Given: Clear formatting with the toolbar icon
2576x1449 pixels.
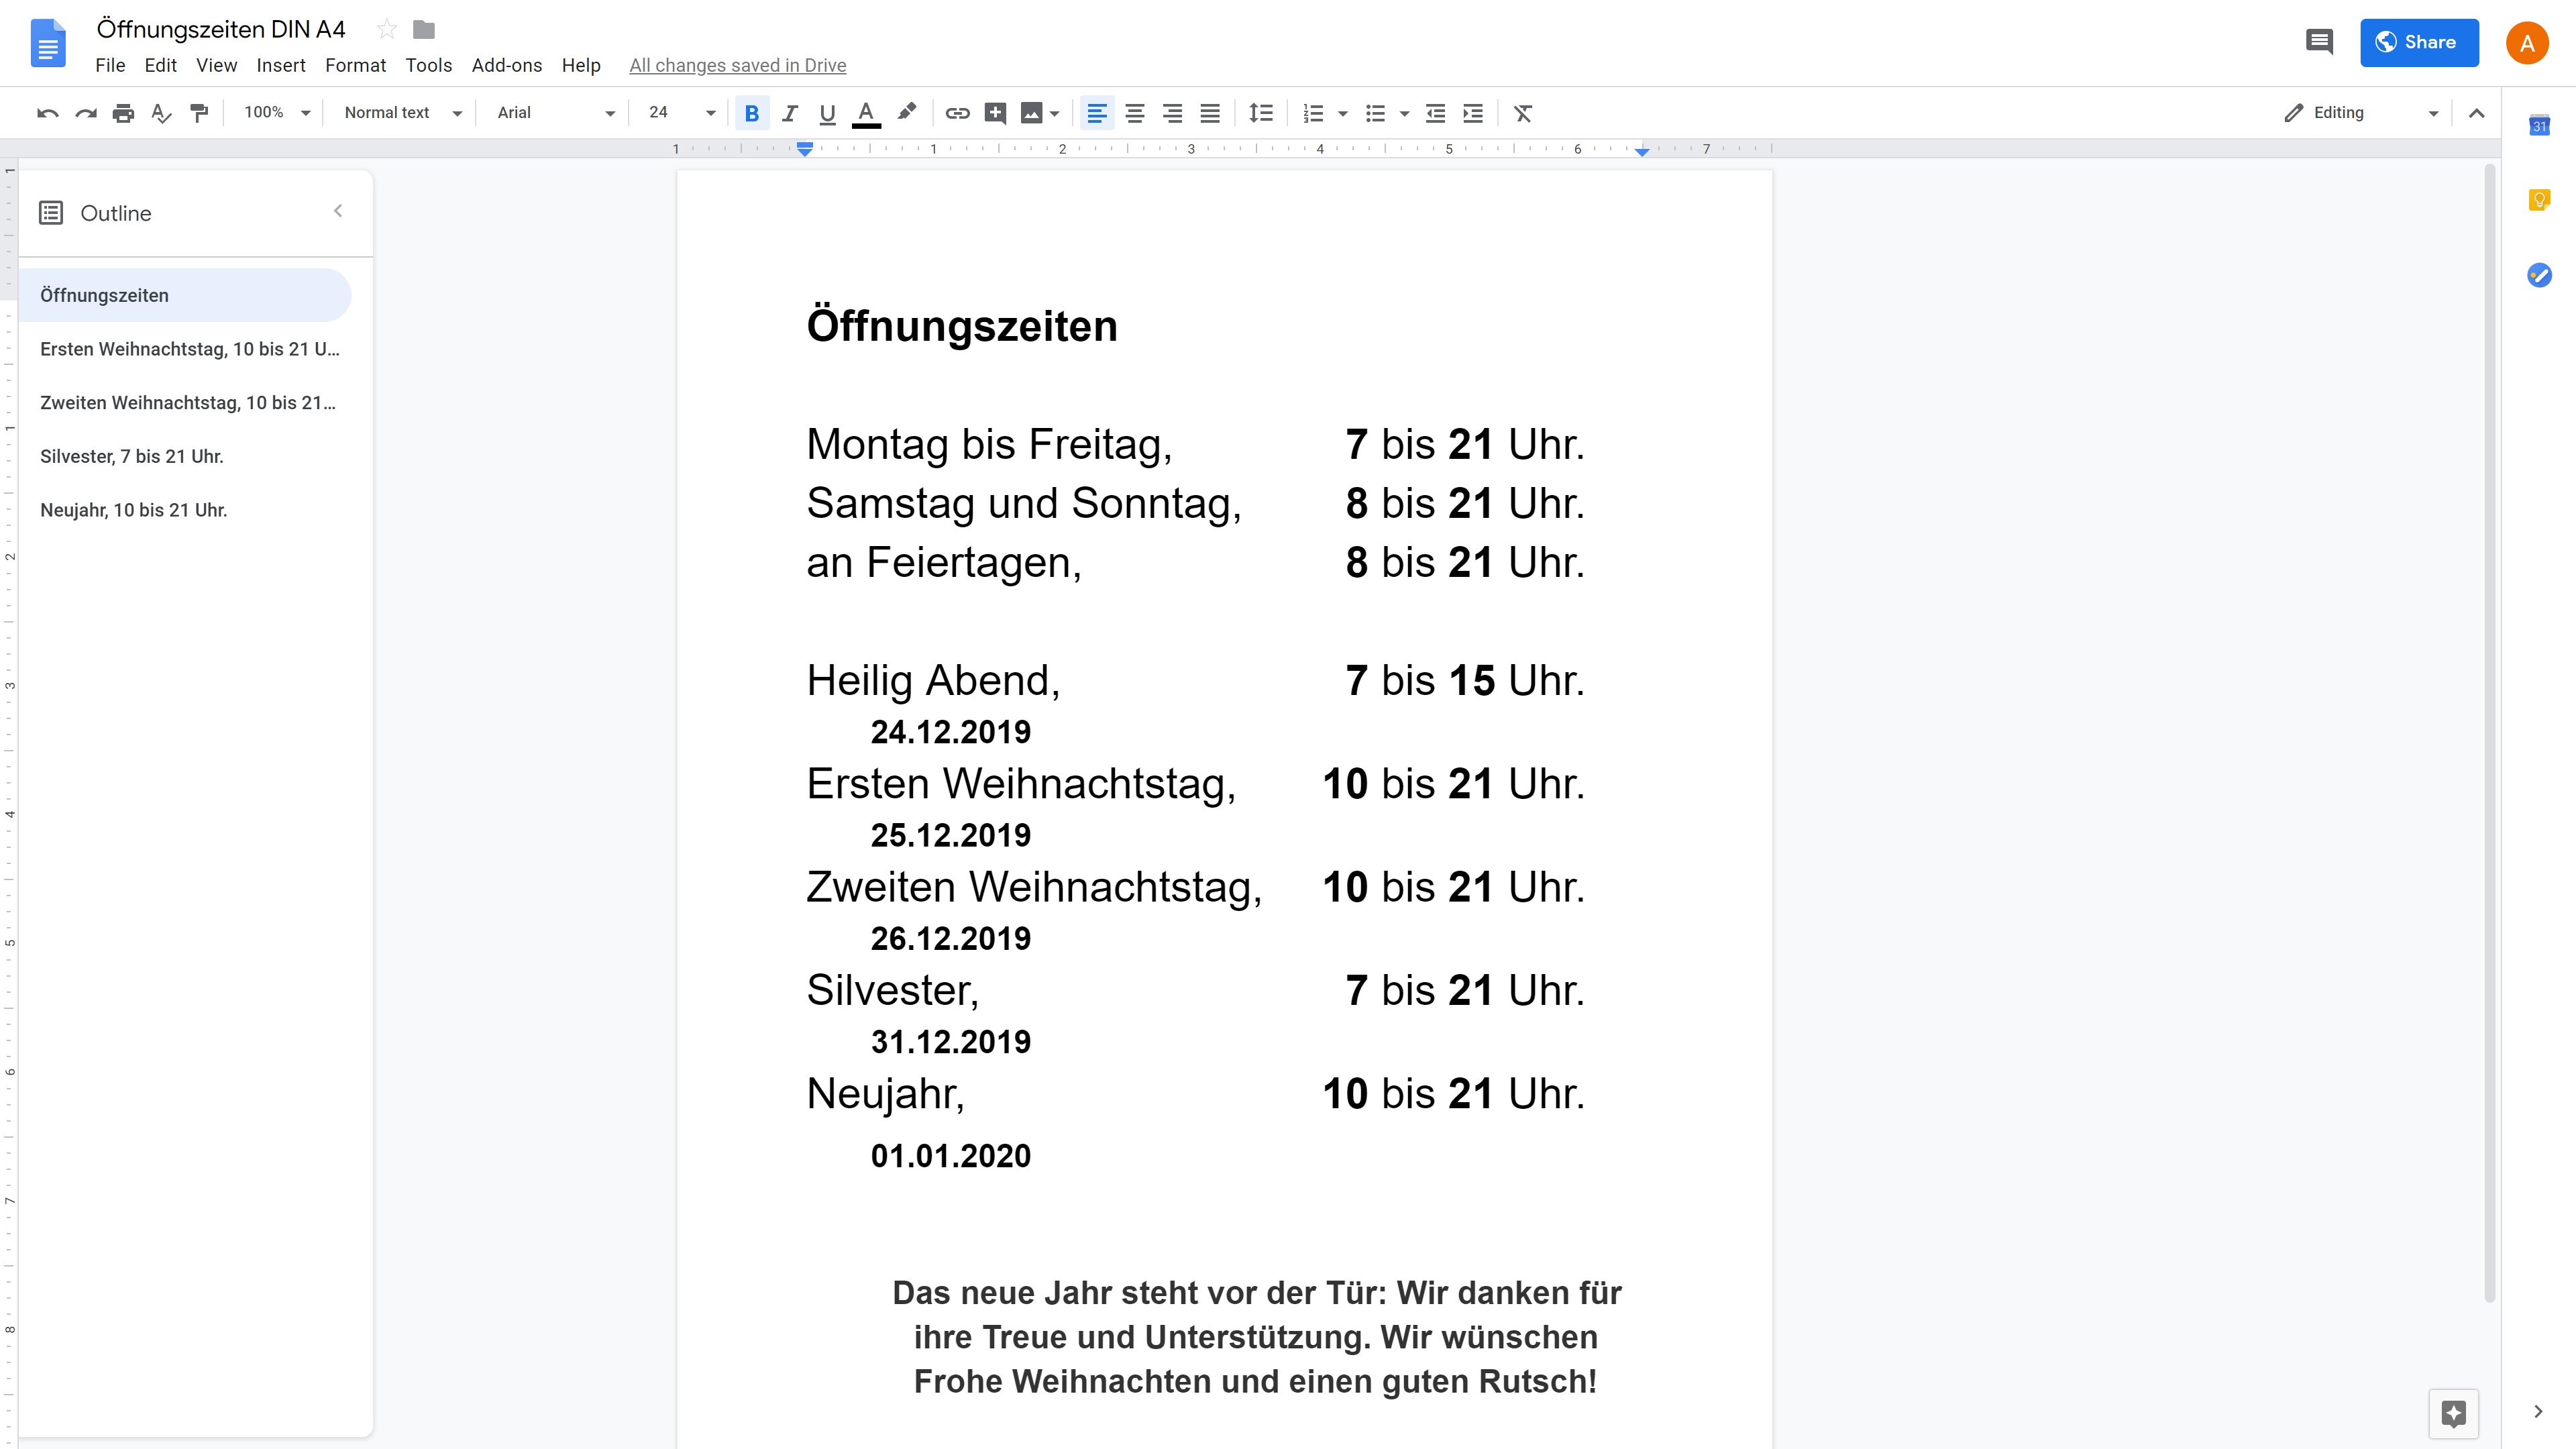Looking at the screenshot, I should [x=1522, y=113].
